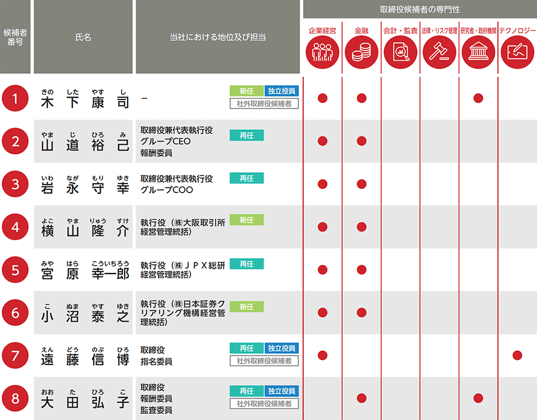Select 社外取締役候補者 label in 木下康司 row
Viewport: 537px width, 420px height.
[x=264, y=104]
